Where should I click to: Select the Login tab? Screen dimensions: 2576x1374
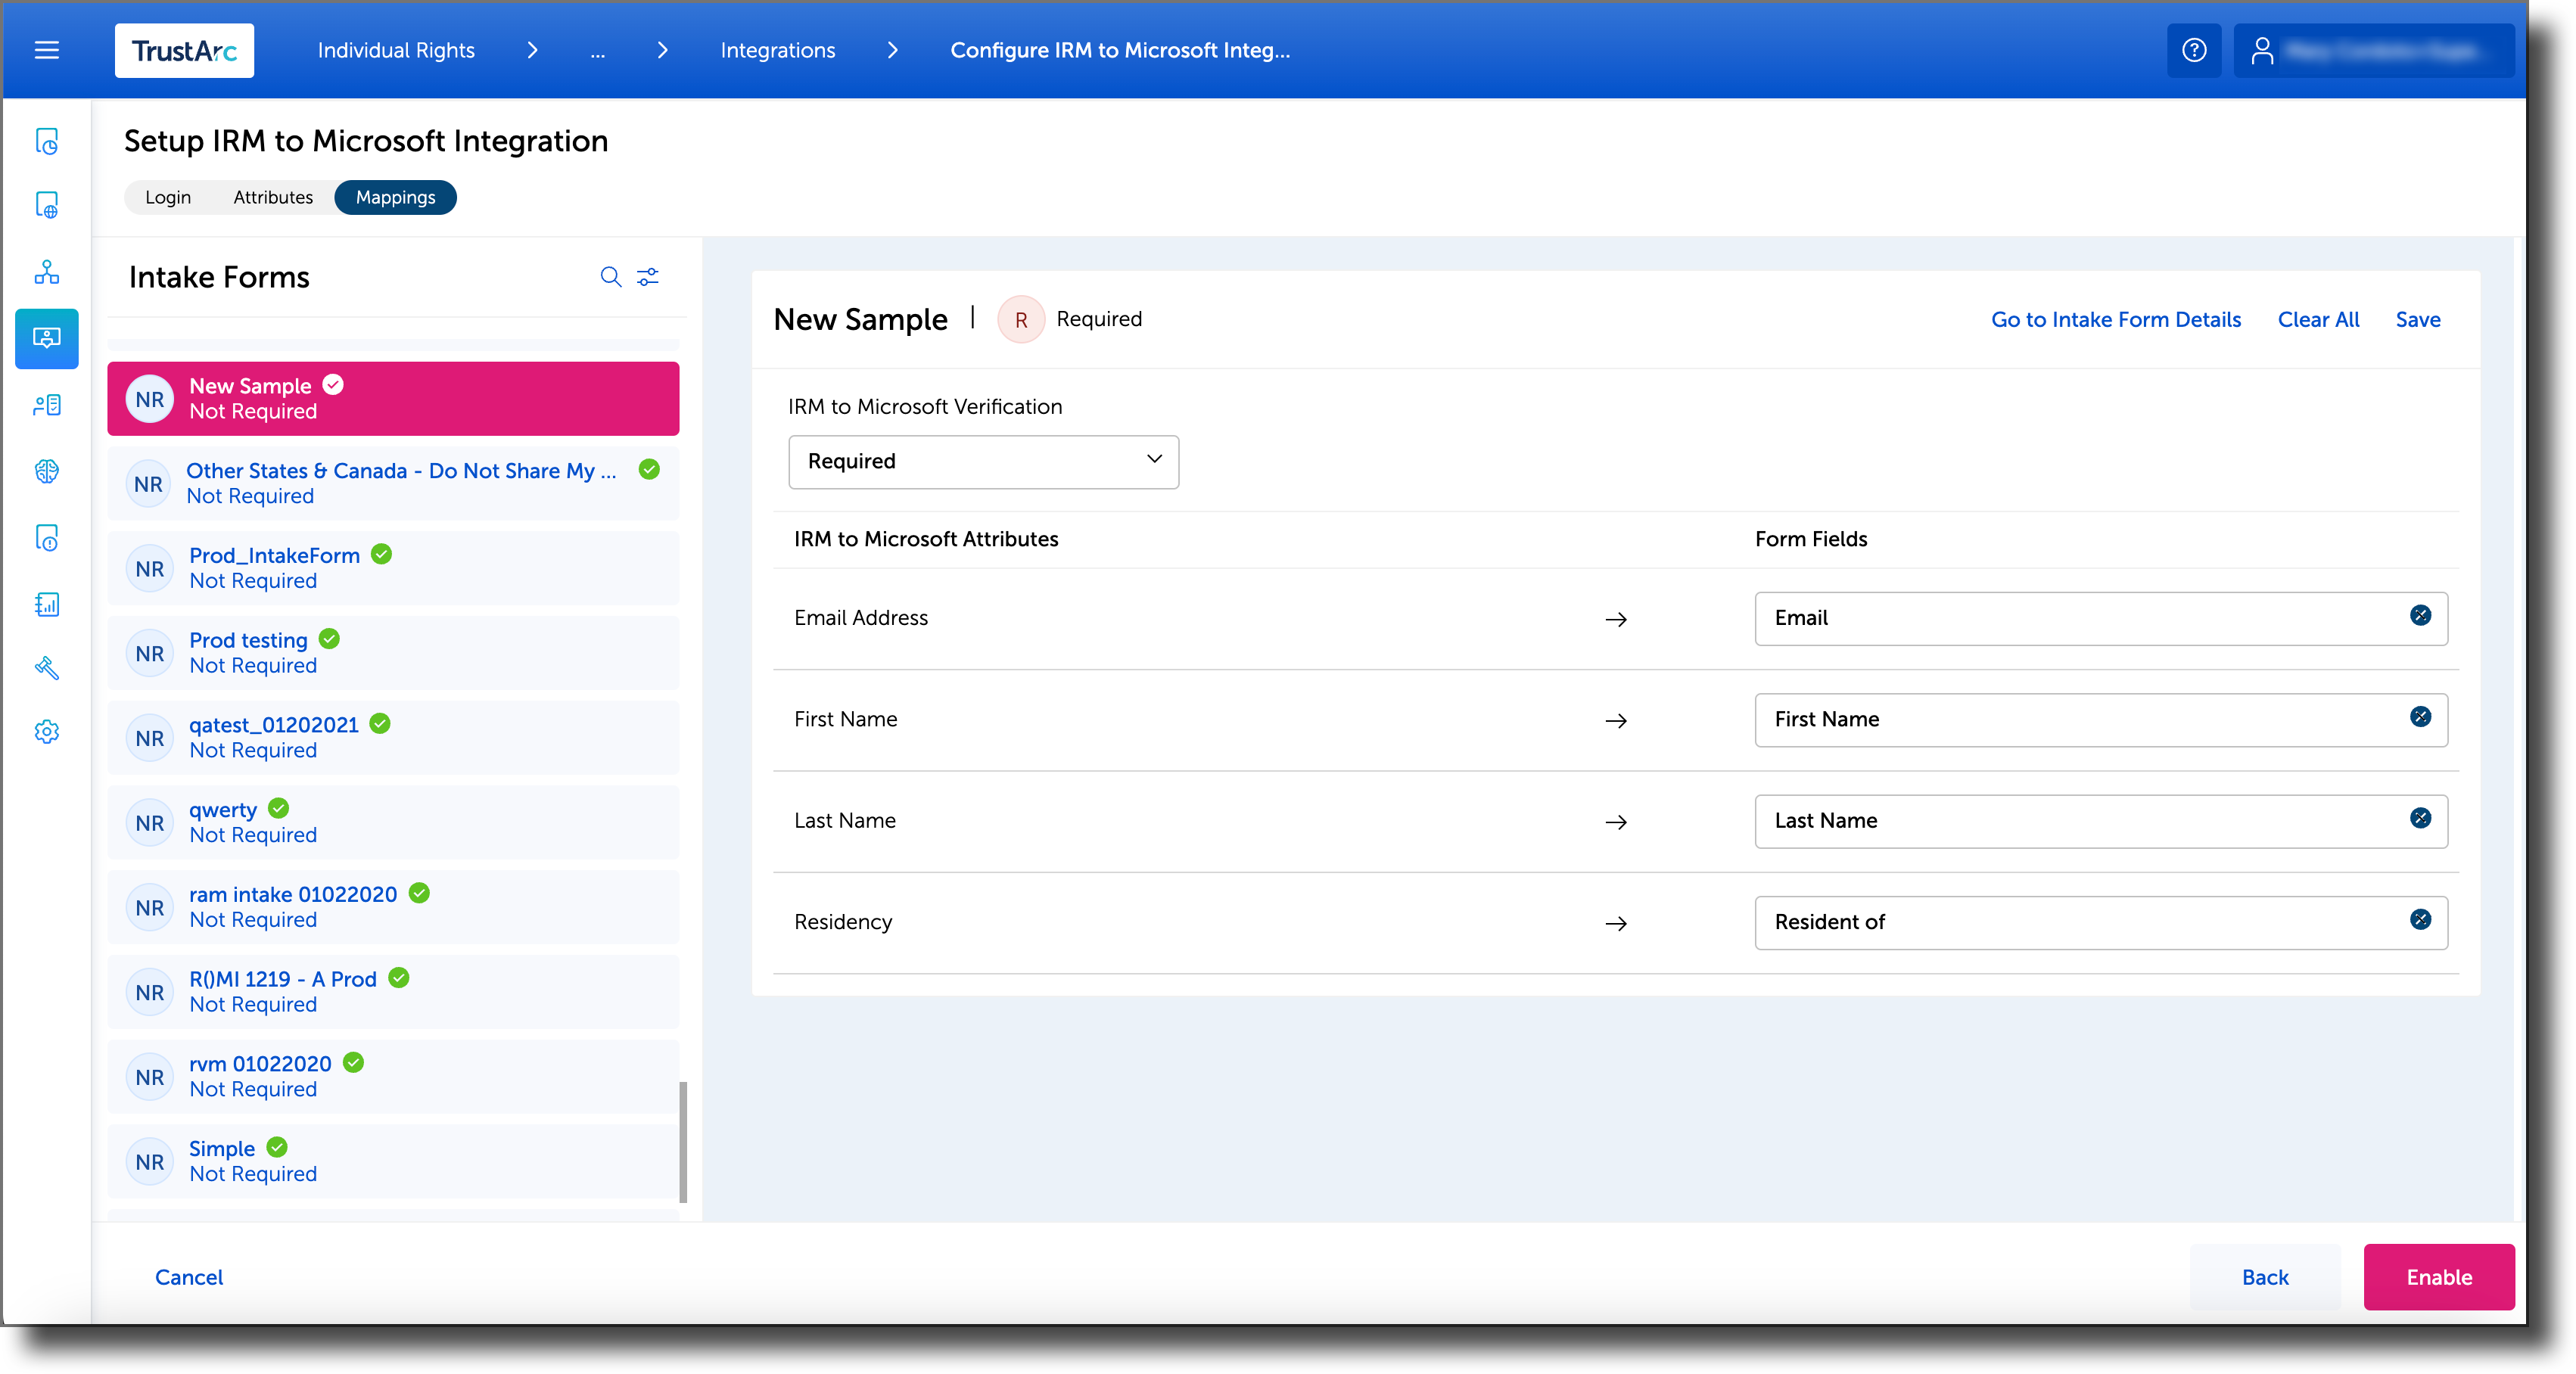168,197
